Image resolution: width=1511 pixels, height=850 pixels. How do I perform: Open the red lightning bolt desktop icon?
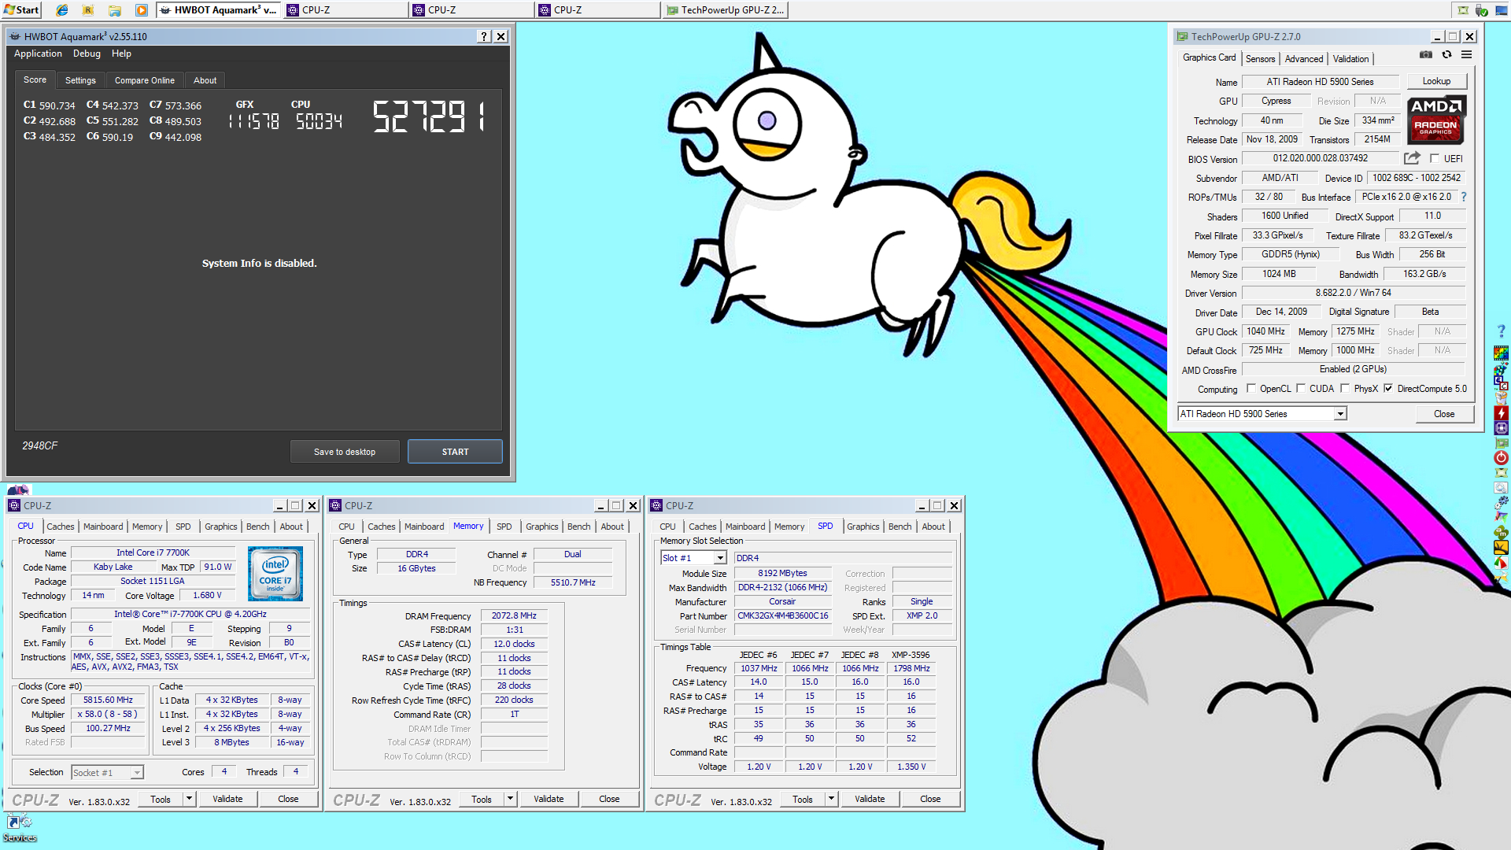(x=1502, y=413)
